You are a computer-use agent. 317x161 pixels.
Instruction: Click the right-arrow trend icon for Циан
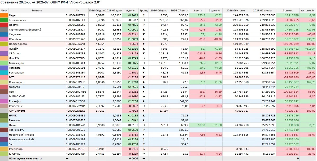[144, 125]
